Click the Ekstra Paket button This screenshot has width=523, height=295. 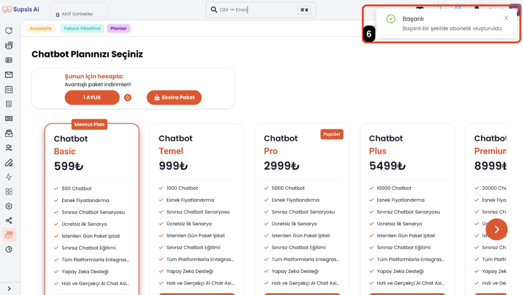click(x=174, y=98)
